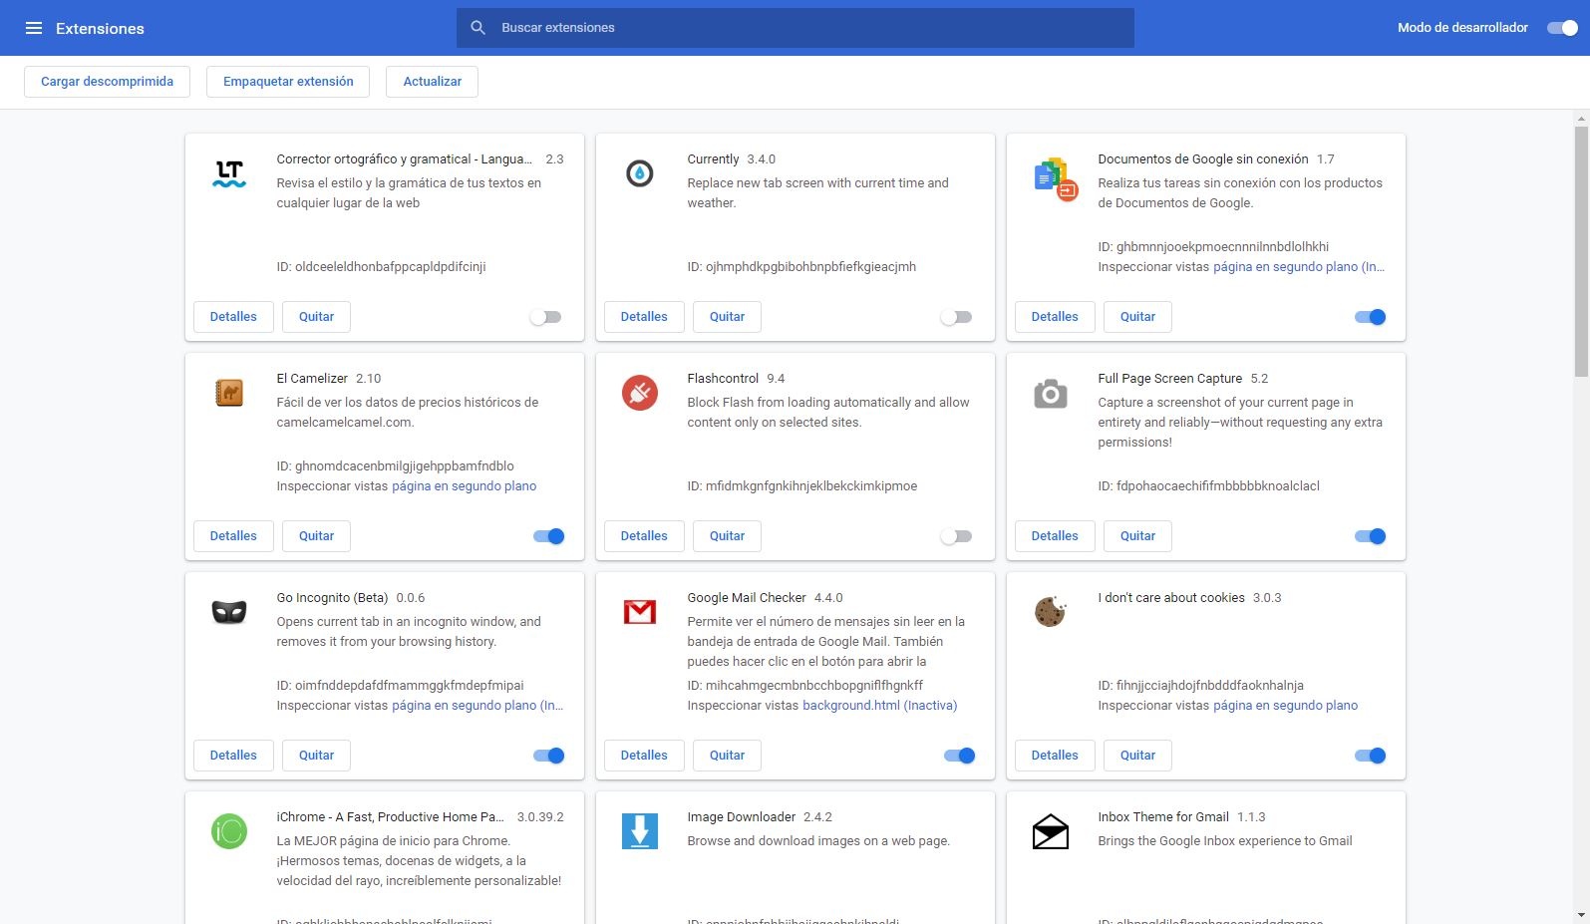Image resolution: width=1590 pixels, height=924 pixels.
Task: Open cookies extension background page link
Action: click(1285, 706)
